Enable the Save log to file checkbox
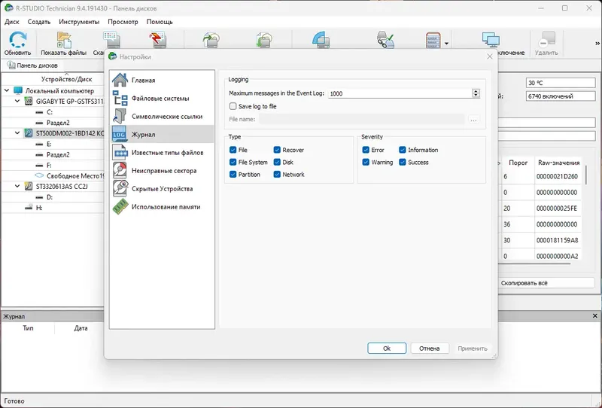 tap(233, 106)
